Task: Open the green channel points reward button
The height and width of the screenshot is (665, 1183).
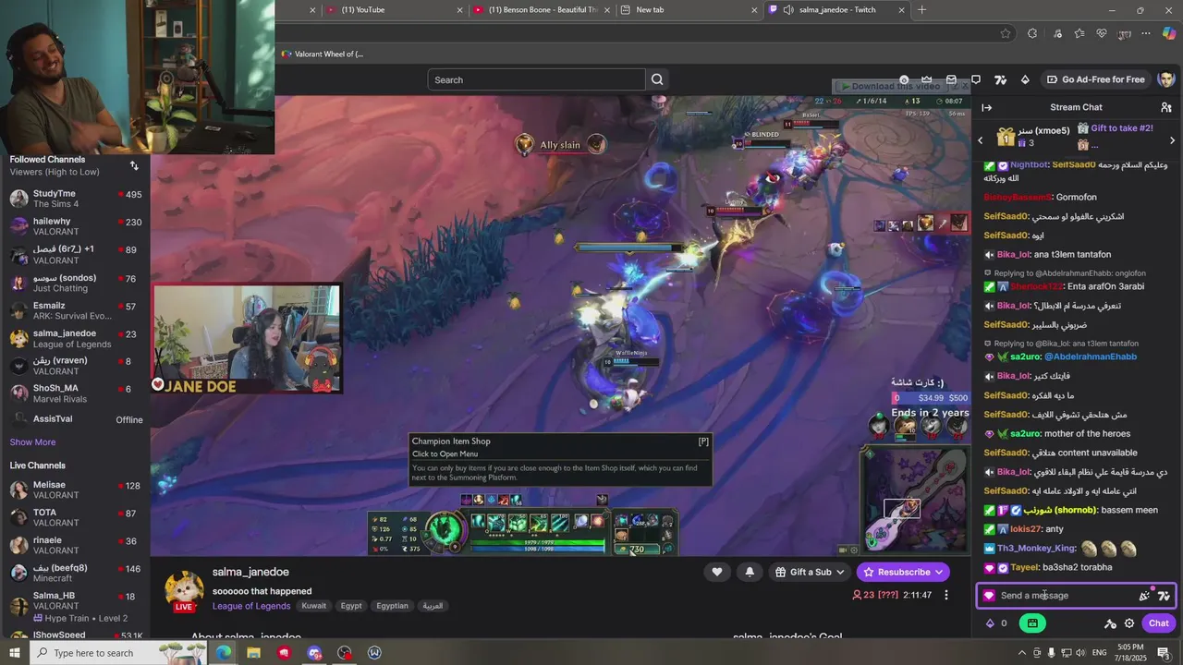Action: [1032, 623]
